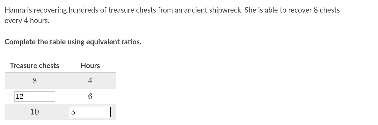The width and height of the screenshot is (378, 125).
Task: Select the cell showing 4 hours
Action: 90,81
